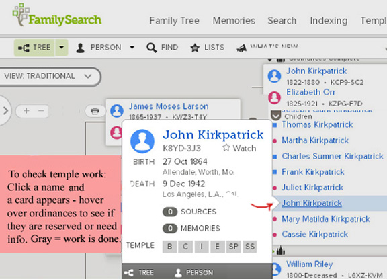Select the PERSON toolbar item
Image resolution: width=387 pixels, height=279 pixels.
point(99,48)
